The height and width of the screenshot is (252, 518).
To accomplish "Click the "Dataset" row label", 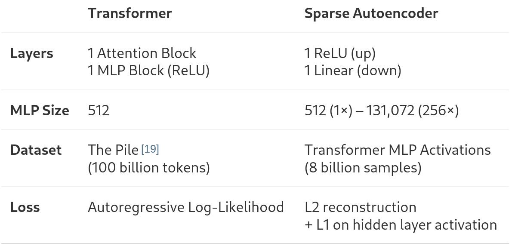I will click(36, 150).
